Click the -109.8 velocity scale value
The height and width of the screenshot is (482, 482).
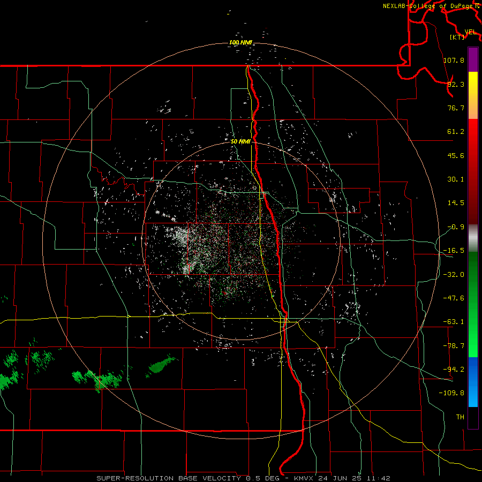point(451,393)
